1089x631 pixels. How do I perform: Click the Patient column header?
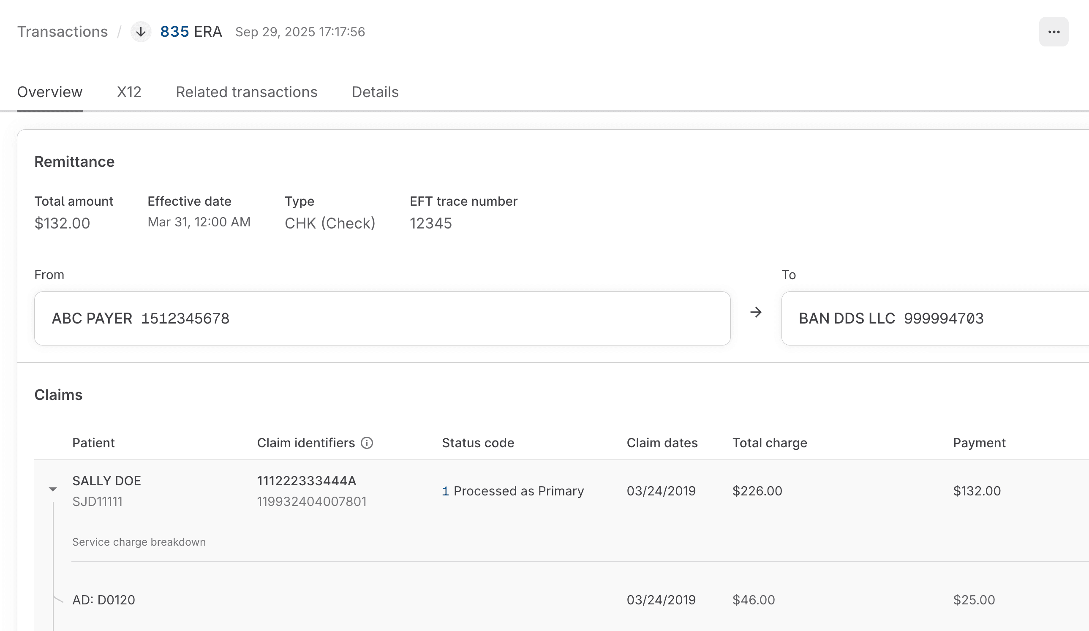point(93,443)
